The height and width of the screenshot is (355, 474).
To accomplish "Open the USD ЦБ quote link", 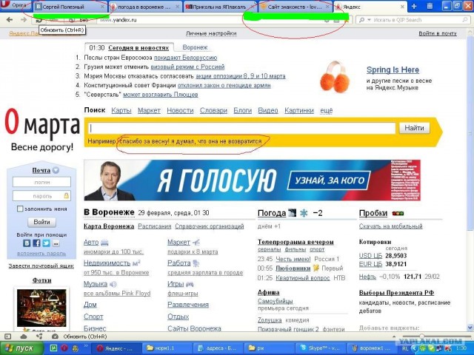I will [x=370, y=256].
